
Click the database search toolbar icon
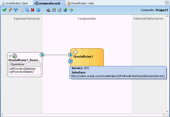[48, 10]
